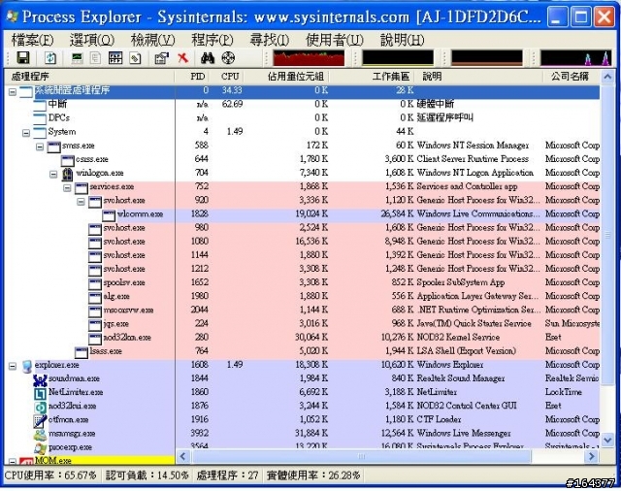This screenshot has width=621, height=491.
Task: Select the nod32krn.exe process row
Action: [x=302, y=338]
